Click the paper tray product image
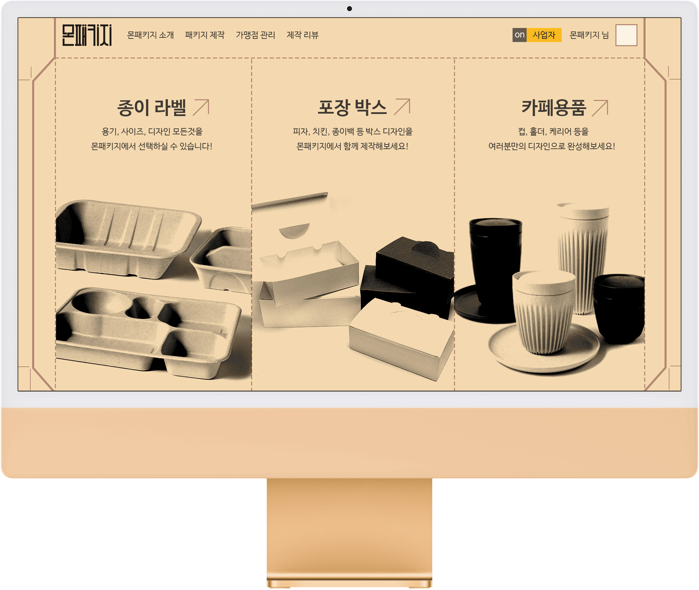Viewport: 699px width, 590px height. tap(153, 289)
